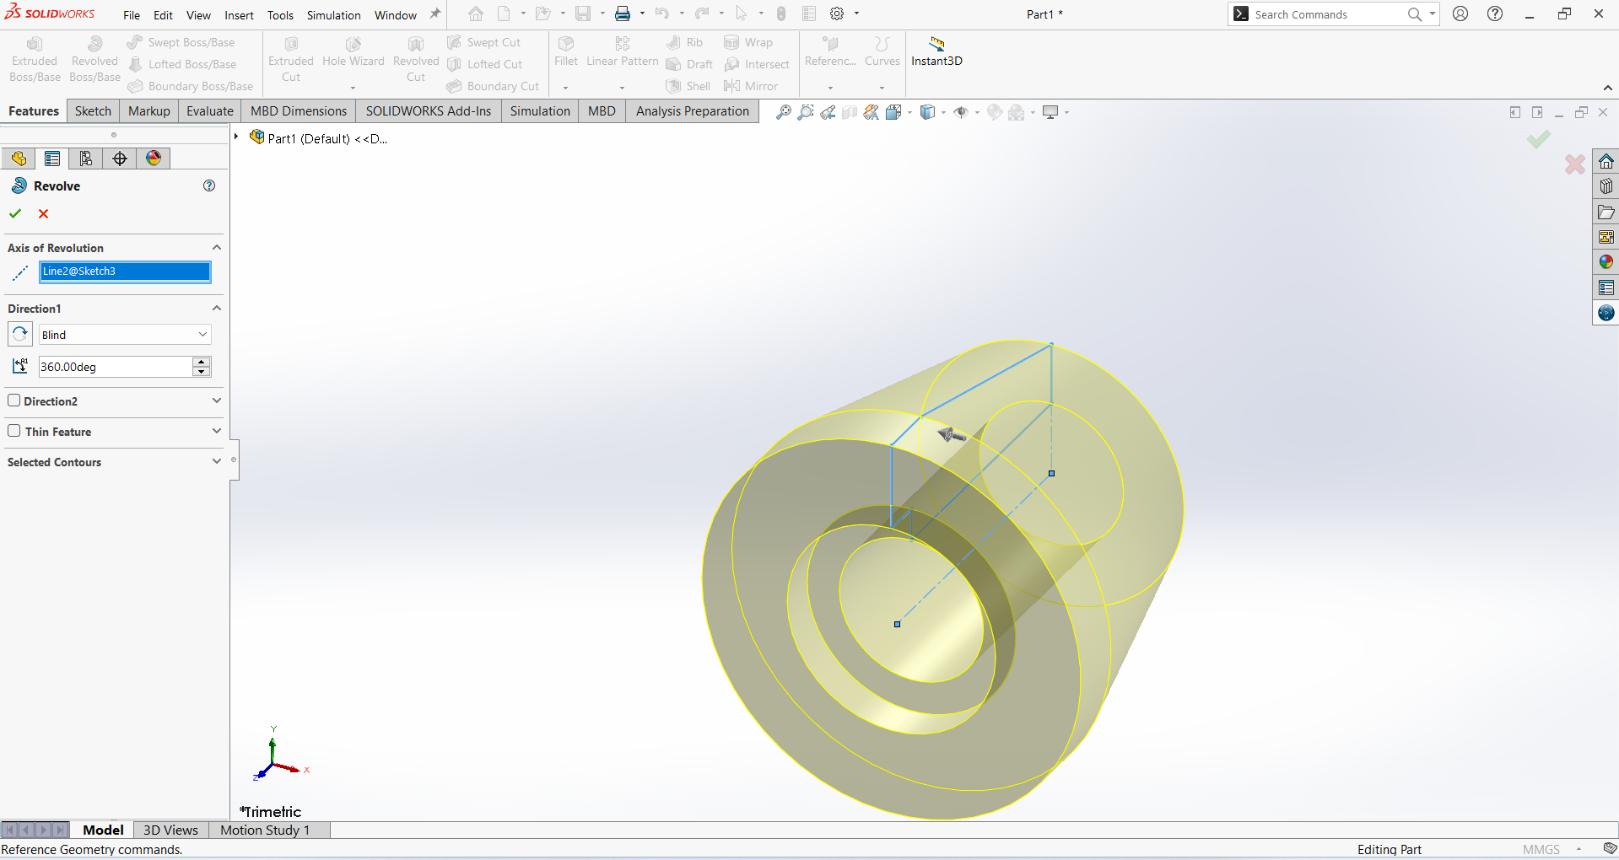Open the Simulation menu
The height and width of the screenshot is (860, 1619).
[333, 15]
